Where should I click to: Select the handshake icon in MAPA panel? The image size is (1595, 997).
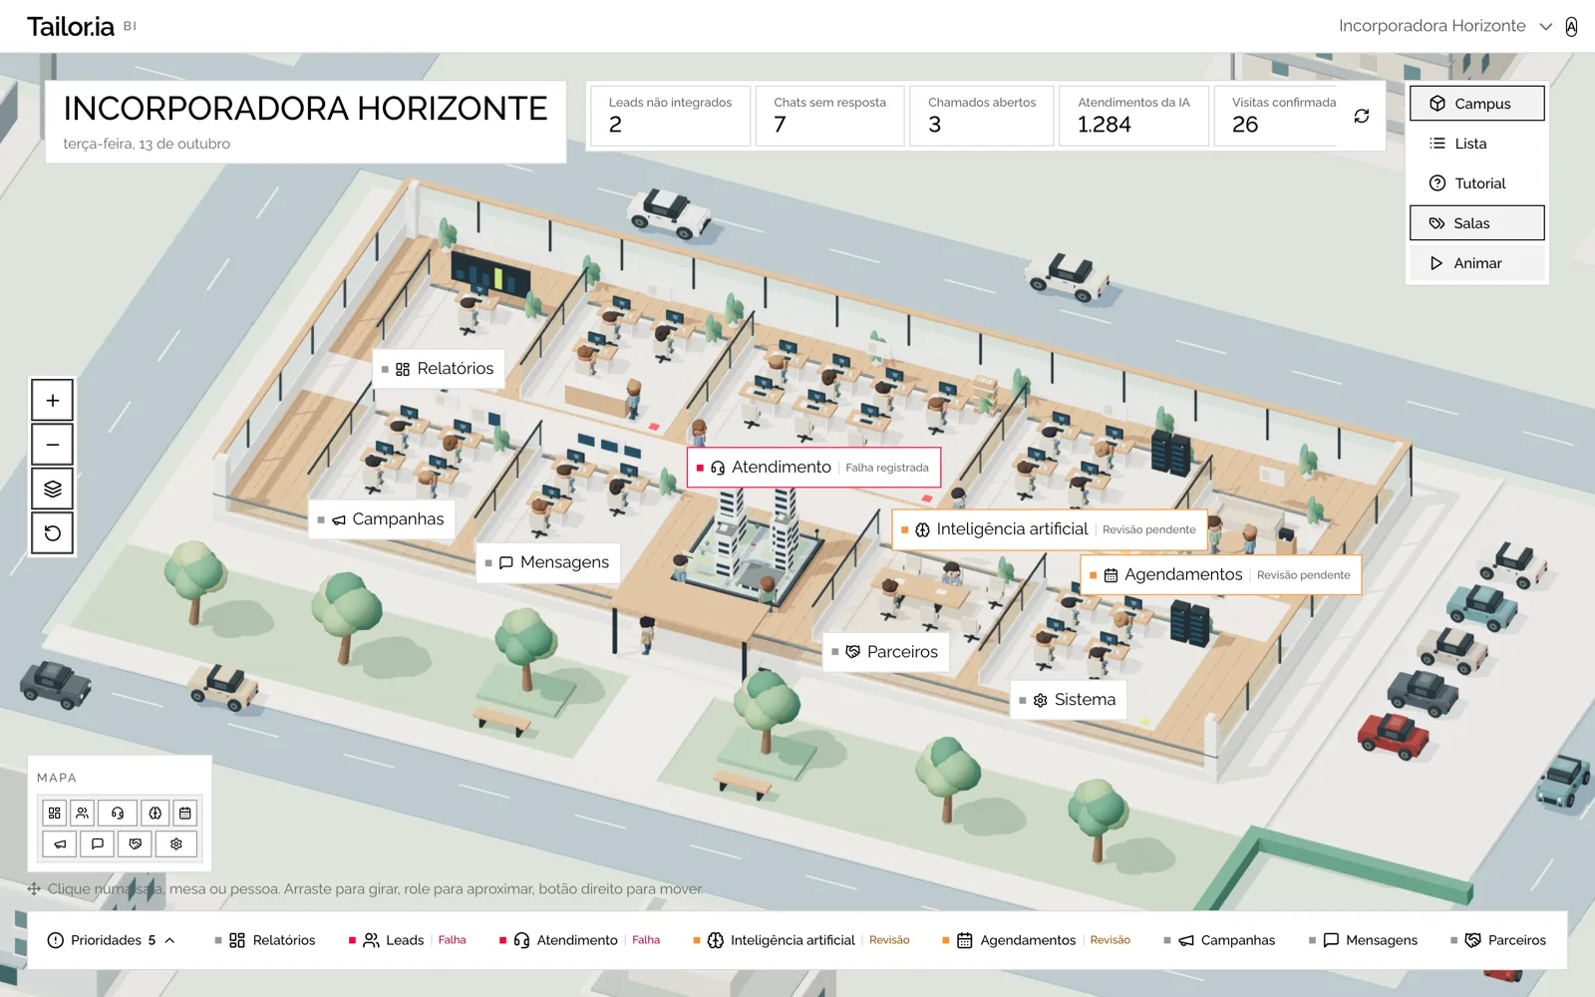136,843
